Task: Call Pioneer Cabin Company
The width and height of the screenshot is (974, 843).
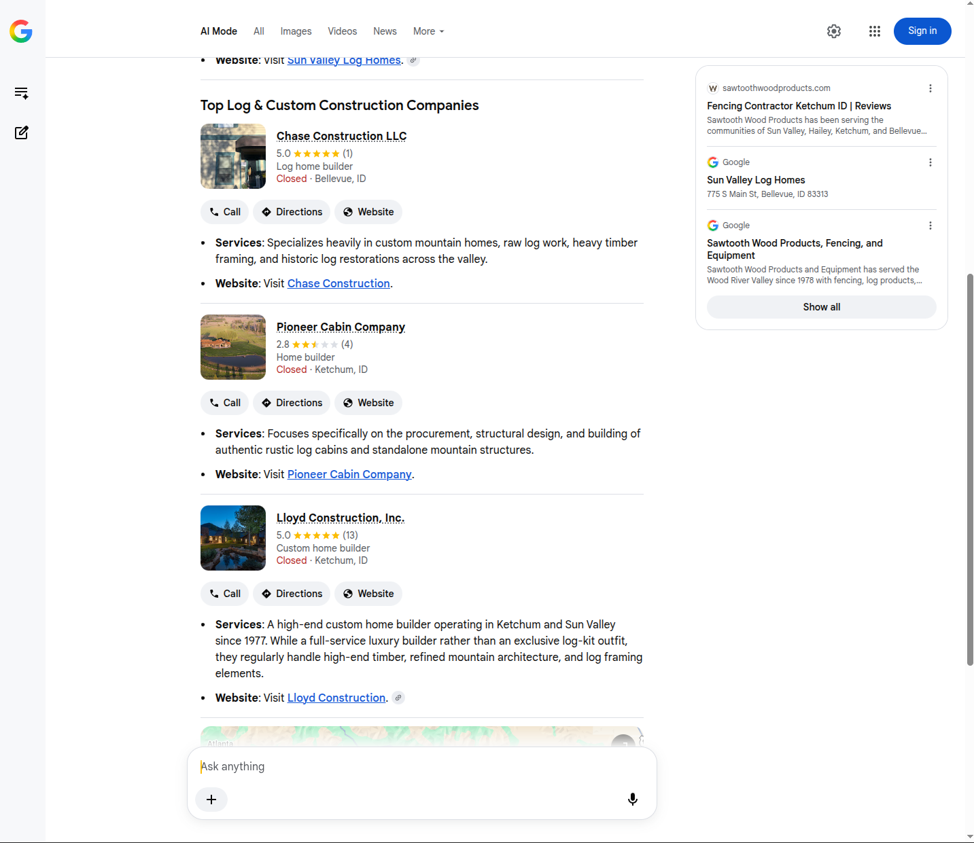Action: [225, 403]
